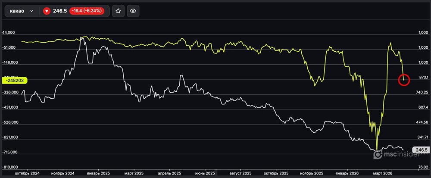Image resolution: width=431 pixels, height=178 pixels.
Task: Select the yellow -248203 left axis label
Action: pyautogui.click(x=14, y=80)
